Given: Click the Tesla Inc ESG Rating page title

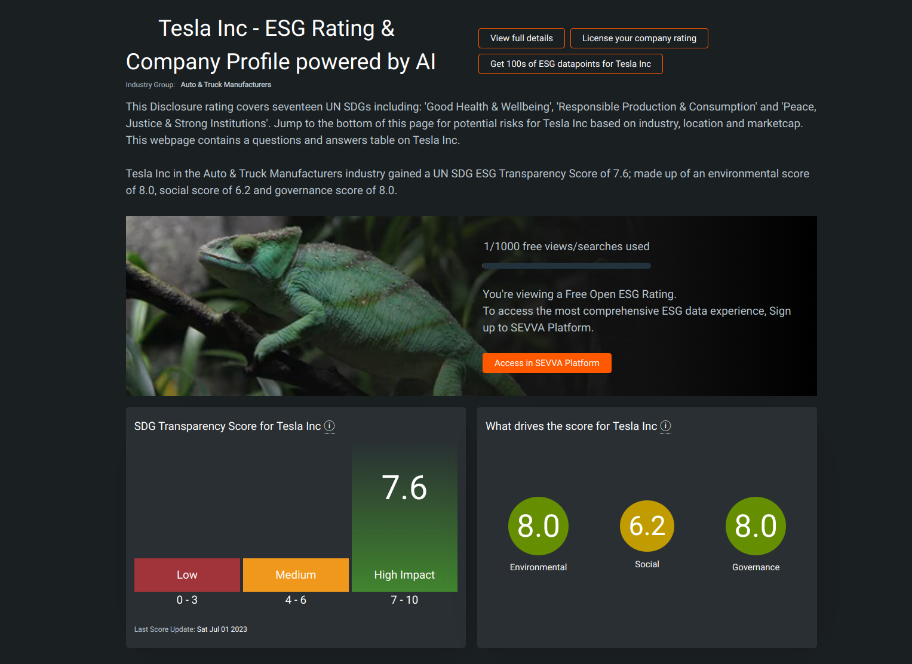Looking at the screenshot, I should click(x=281, y=45).
